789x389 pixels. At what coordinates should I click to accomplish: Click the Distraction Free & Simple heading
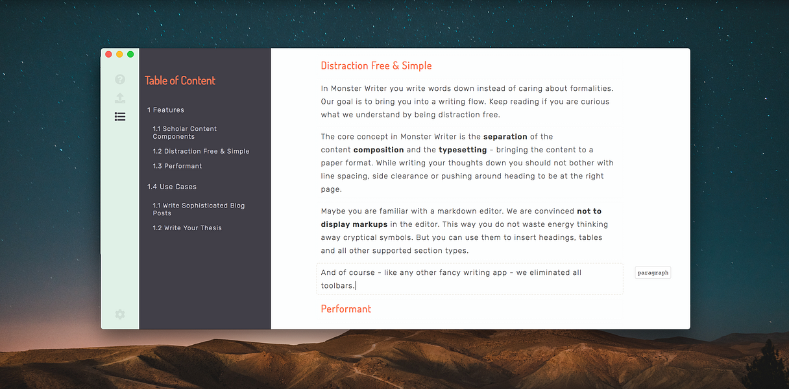[376, 65]
